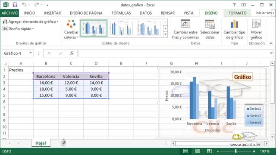Open Cambiar colores palette

pyautogui.click(x=71, y=29)
